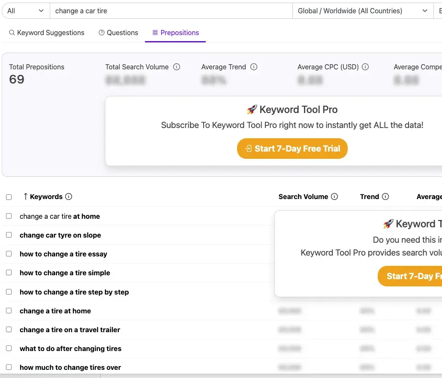The height and width of the screenshot is (378, 442).
Task: Click keyword 'what to do after changing tires'
Action: 70,348
